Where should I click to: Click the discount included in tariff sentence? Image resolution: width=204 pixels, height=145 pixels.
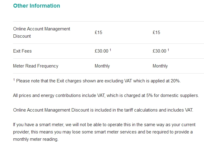coord(103,110)
